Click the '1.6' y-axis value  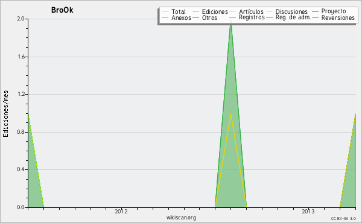(x=21, y=57)
